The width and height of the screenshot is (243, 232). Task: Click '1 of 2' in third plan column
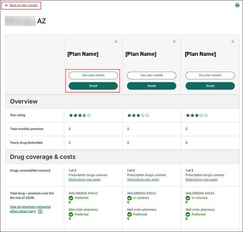[x=190, y=171]
